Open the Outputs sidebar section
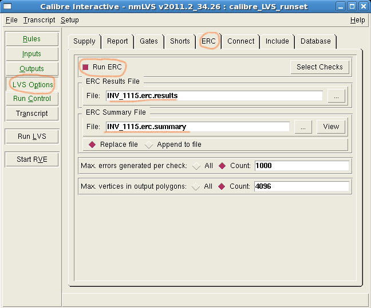Screen dimensions: 371x308 click(x=31, y=69)
